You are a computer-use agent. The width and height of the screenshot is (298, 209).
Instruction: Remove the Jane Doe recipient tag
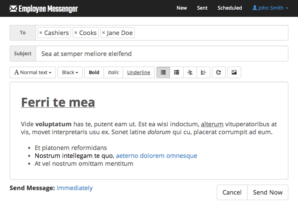click(x=104, y=33)
